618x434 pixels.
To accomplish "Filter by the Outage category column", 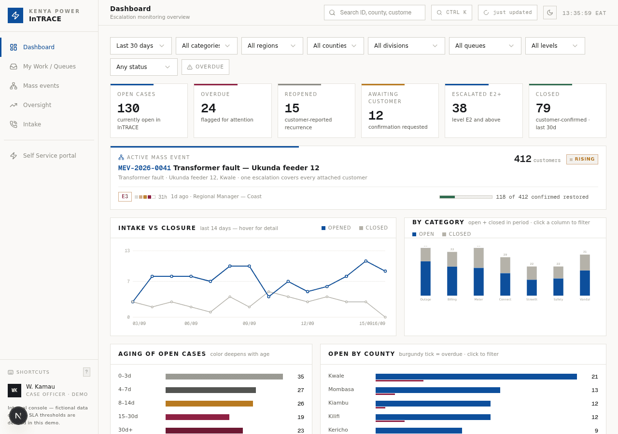I will 425,271.
